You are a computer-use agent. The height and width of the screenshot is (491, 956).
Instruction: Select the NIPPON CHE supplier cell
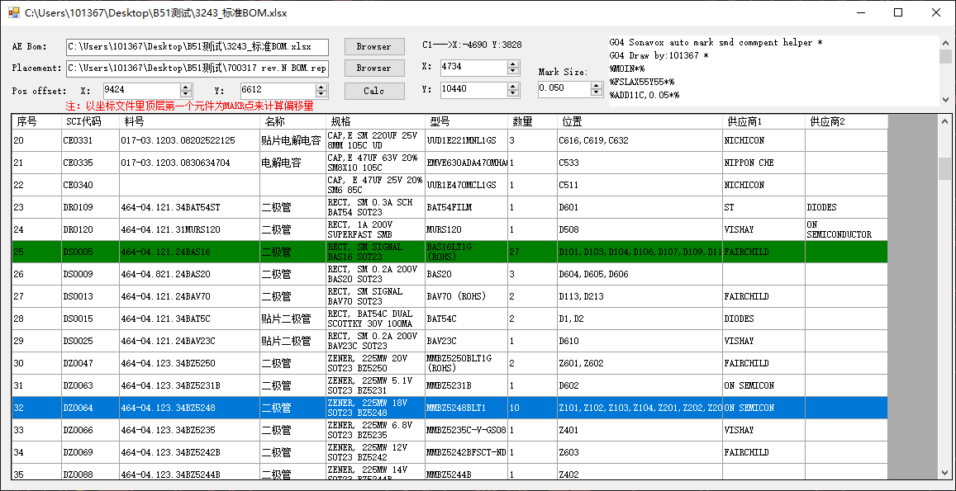tap(763, 163)
